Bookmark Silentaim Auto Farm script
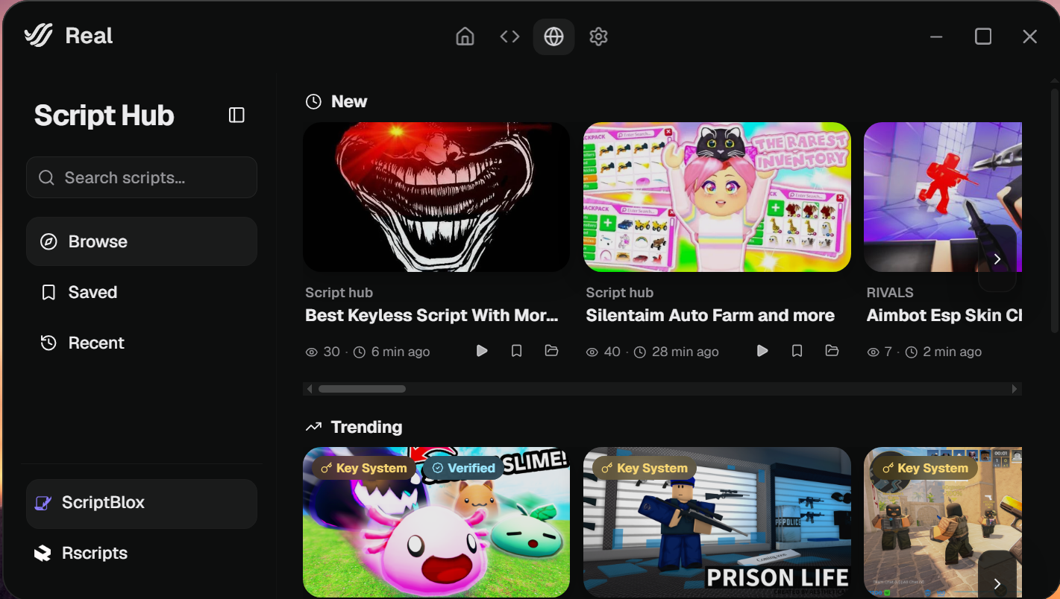The image size is (1060, 599). pyautogui.click(x=797, y=351)
